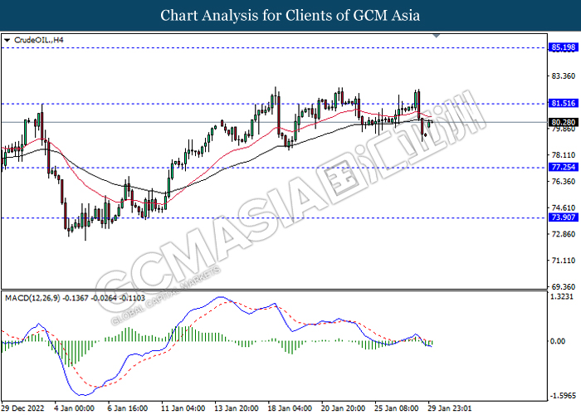Click the MACD zero line value 0.00
The height and width of the screenshot is (415, 581).
coord(558,341)
